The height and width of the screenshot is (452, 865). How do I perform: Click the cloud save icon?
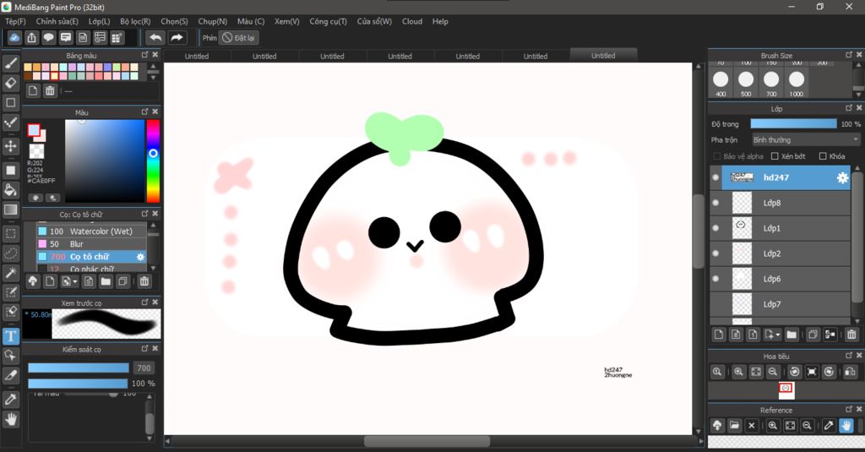click(14, 37)
